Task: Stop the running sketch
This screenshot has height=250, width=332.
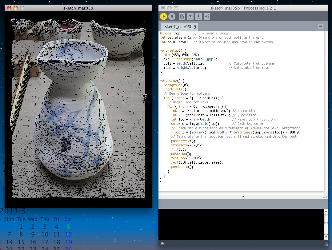Action: click(172, 16)
